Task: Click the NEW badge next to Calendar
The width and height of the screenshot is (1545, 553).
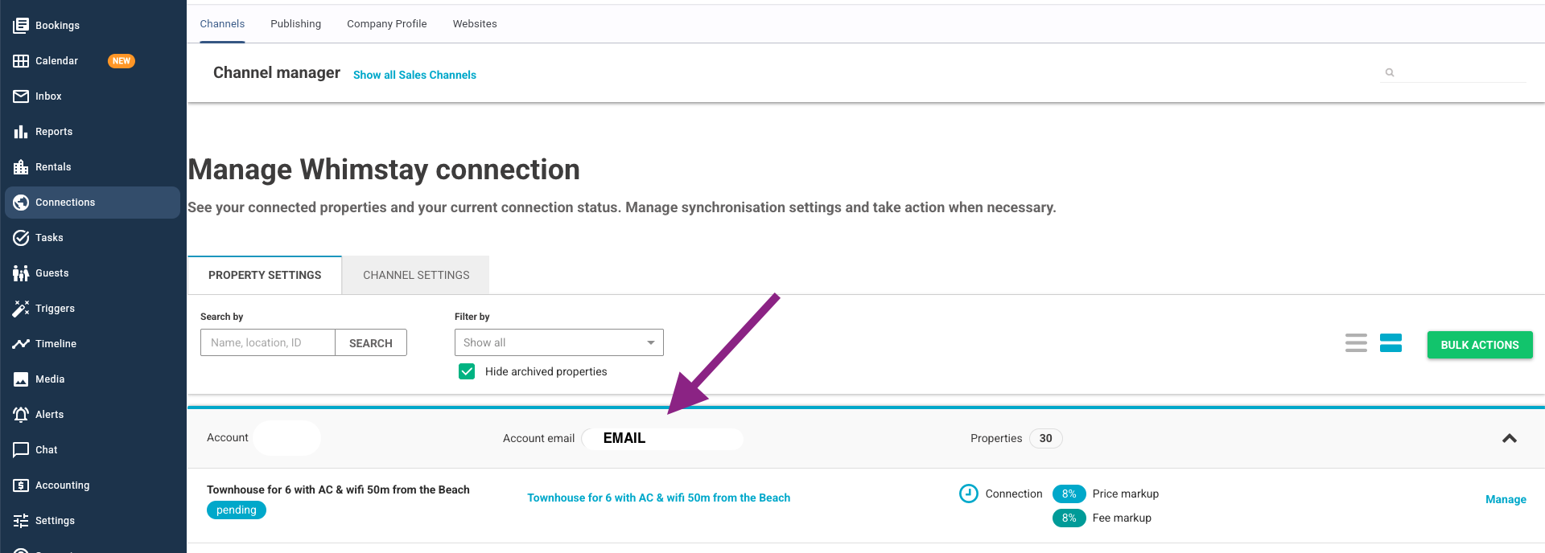Action: (122, 61)
